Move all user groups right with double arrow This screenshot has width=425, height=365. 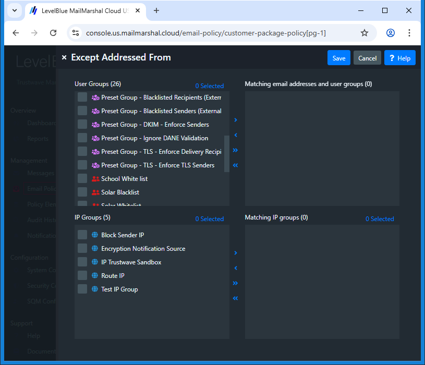pos(235,150)
